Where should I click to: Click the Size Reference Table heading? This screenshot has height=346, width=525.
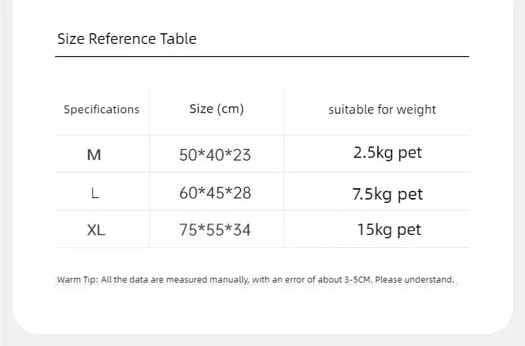point(127,39)
